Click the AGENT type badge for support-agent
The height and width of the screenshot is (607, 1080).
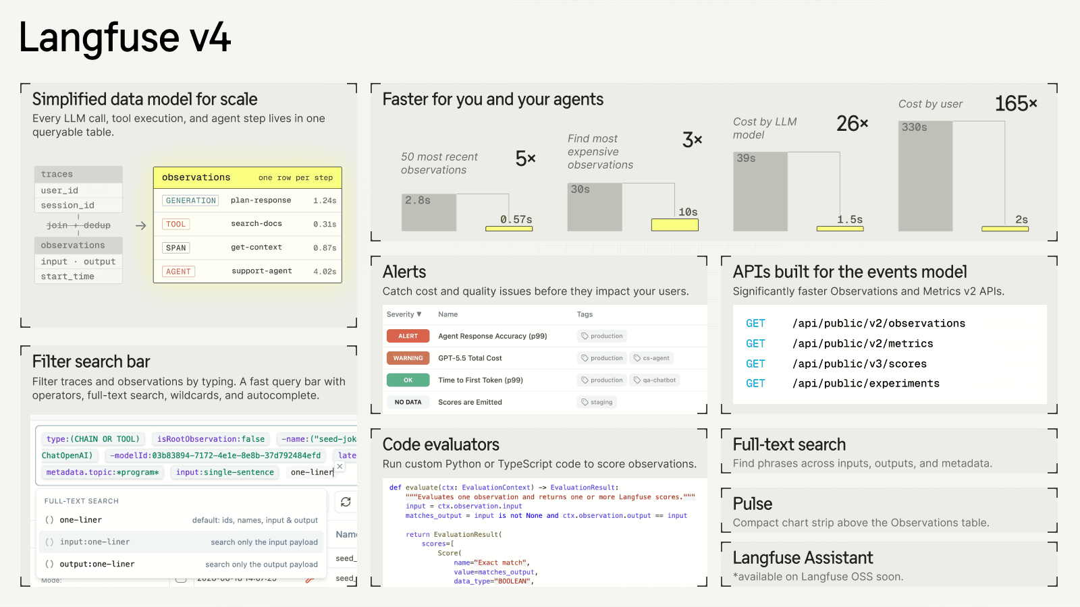(x=178, y=271)
